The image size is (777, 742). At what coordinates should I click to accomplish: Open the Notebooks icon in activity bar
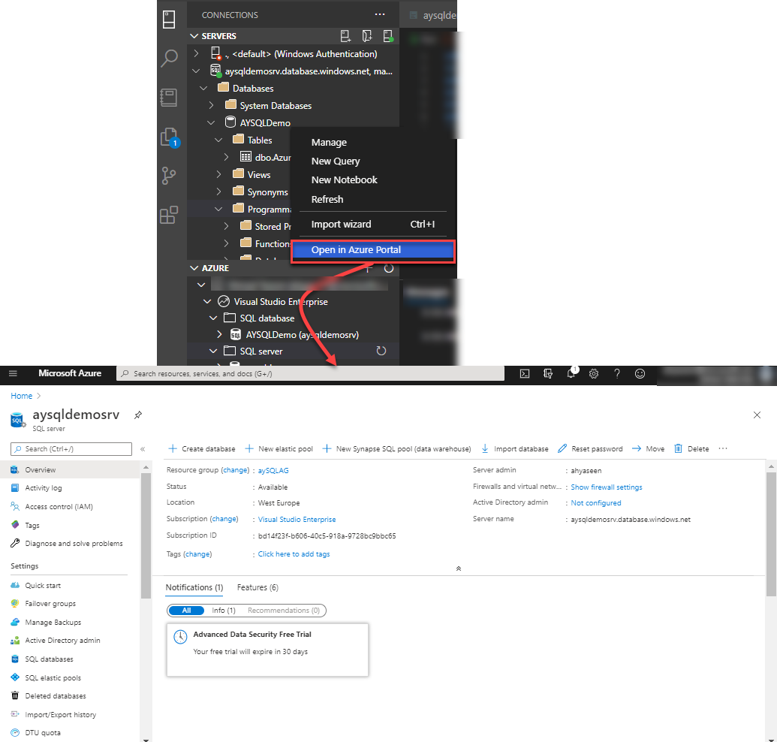[169, 98]
